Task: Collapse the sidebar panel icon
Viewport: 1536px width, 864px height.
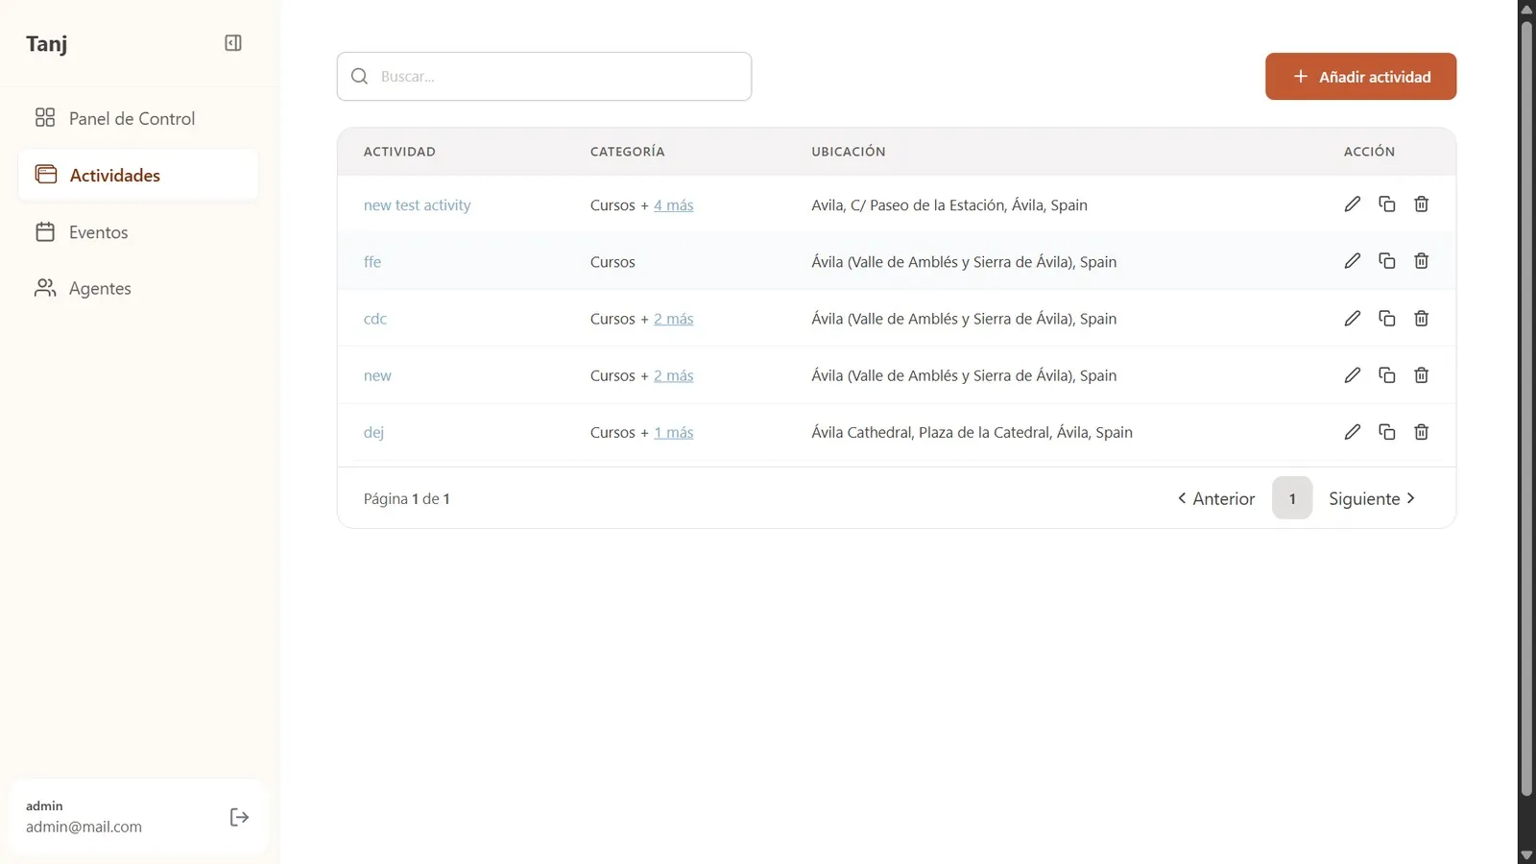Action: [233, 43]
